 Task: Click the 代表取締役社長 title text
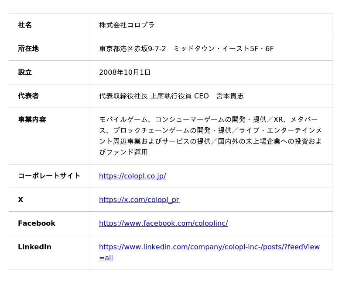coord(123,96)
